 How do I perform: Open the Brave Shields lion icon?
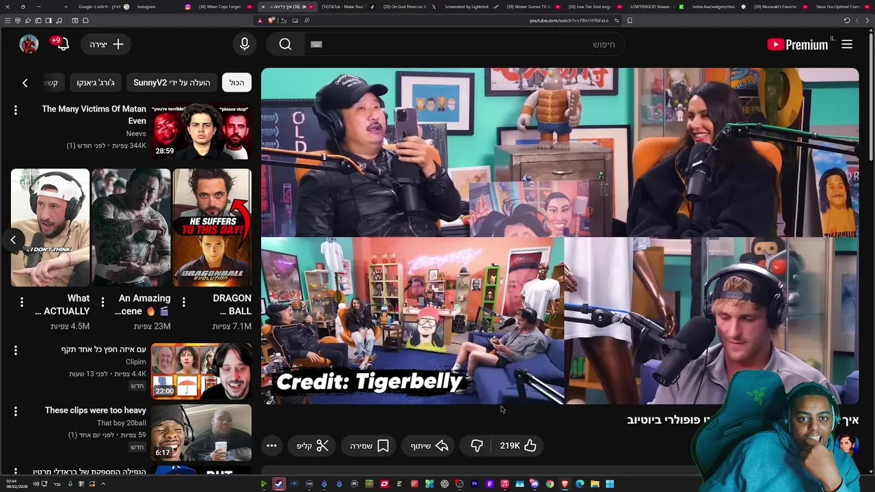click(271, 20)
